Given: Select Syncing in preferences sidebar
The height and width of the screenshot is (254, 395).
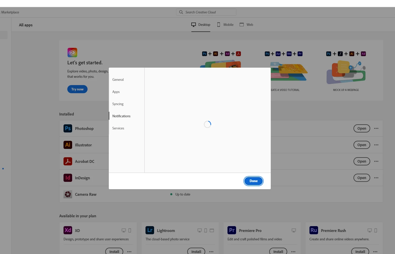Looking at the screenshot, I should pyautogui.click(x=118, y=104).
